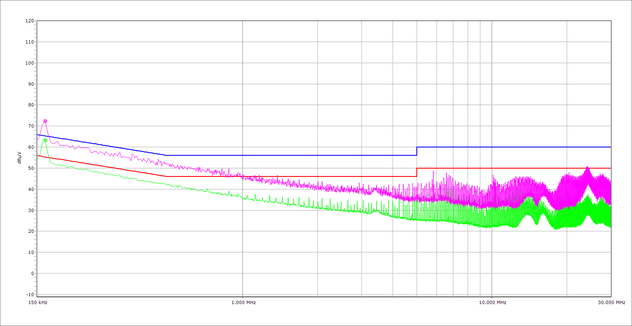Click the 80 tick label on the Y axis
The image size is (632, 326).
point(31,105)
